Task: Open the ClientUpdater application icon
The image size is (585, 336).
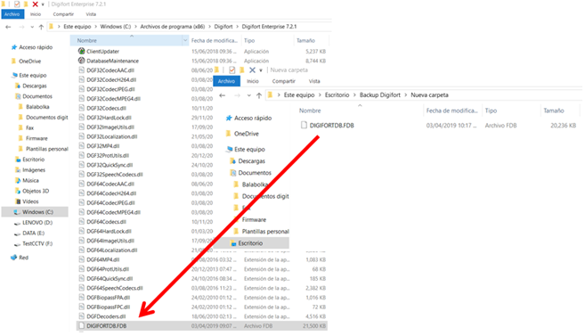Action: (x=81, y=51)
